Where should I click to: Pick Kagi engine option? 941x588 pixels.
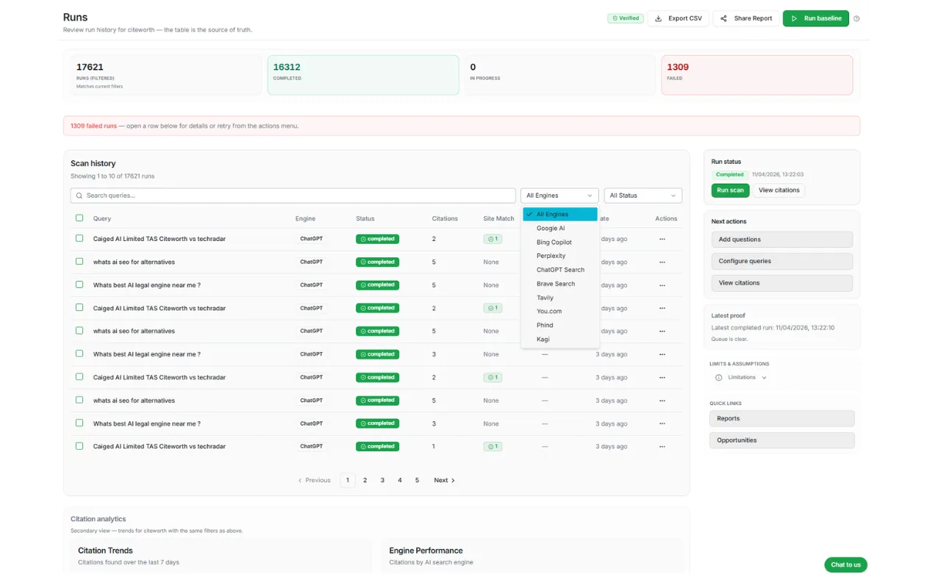coord(560,339)
